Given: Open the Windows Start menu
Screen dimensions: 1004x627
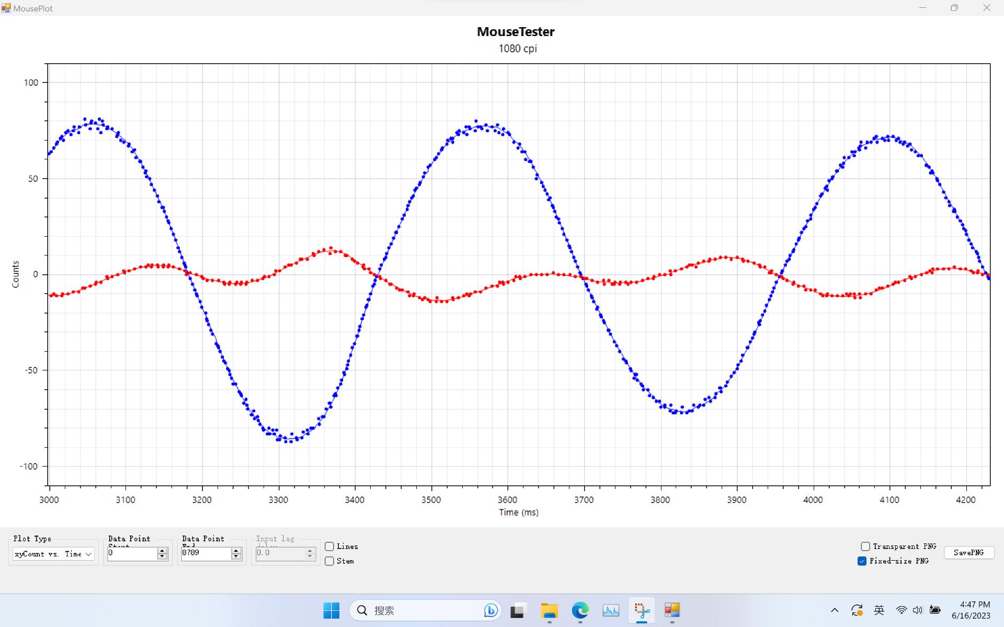Looking at the screenshot, I should pyautogui.click(x=331, y=610).
